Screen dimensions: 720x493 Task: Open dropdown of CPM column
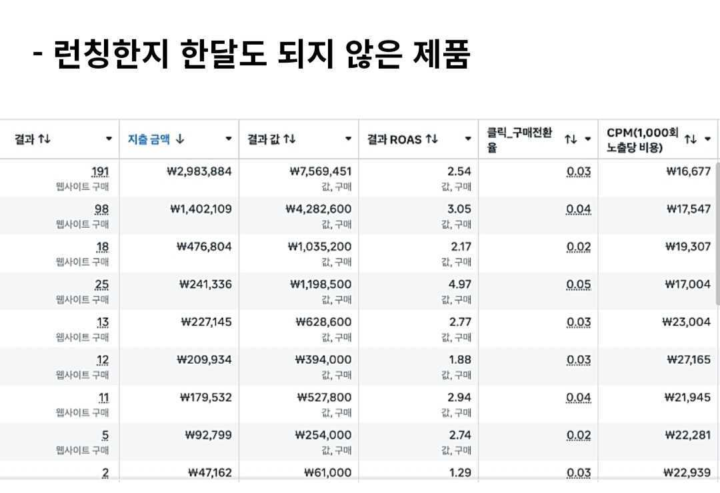707,139
